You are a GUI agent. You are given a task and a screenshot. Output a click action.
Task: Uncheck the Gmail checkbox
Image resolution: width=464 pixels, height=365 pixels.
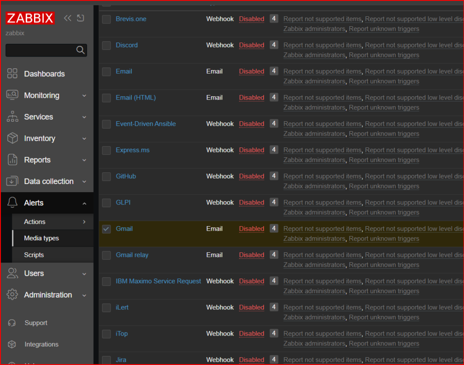tap(106, 229)
